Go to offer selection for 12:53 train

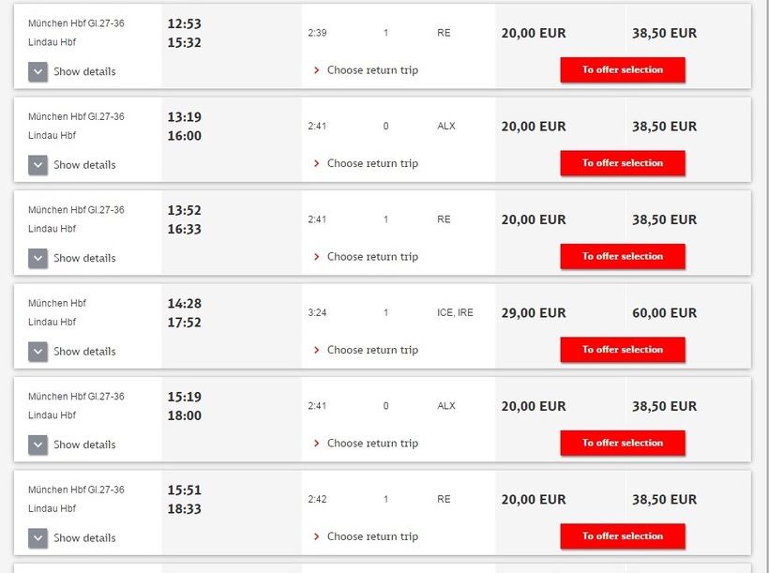tap(623, 70)
